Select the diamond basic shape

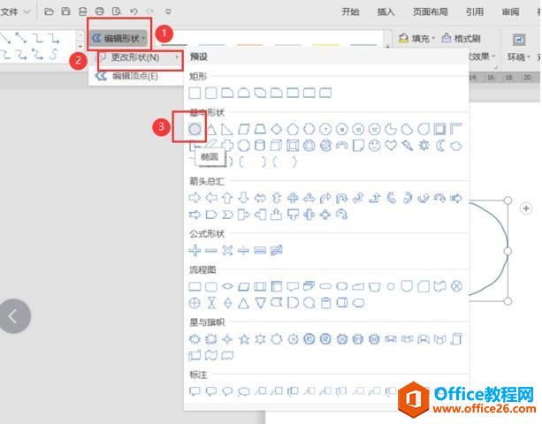pos(277,129)
